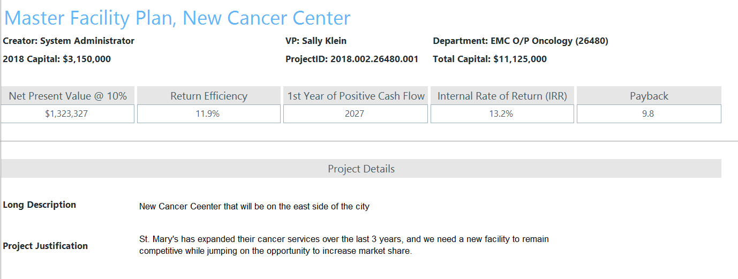Click the Net Present Value @ 10% header

67,96
